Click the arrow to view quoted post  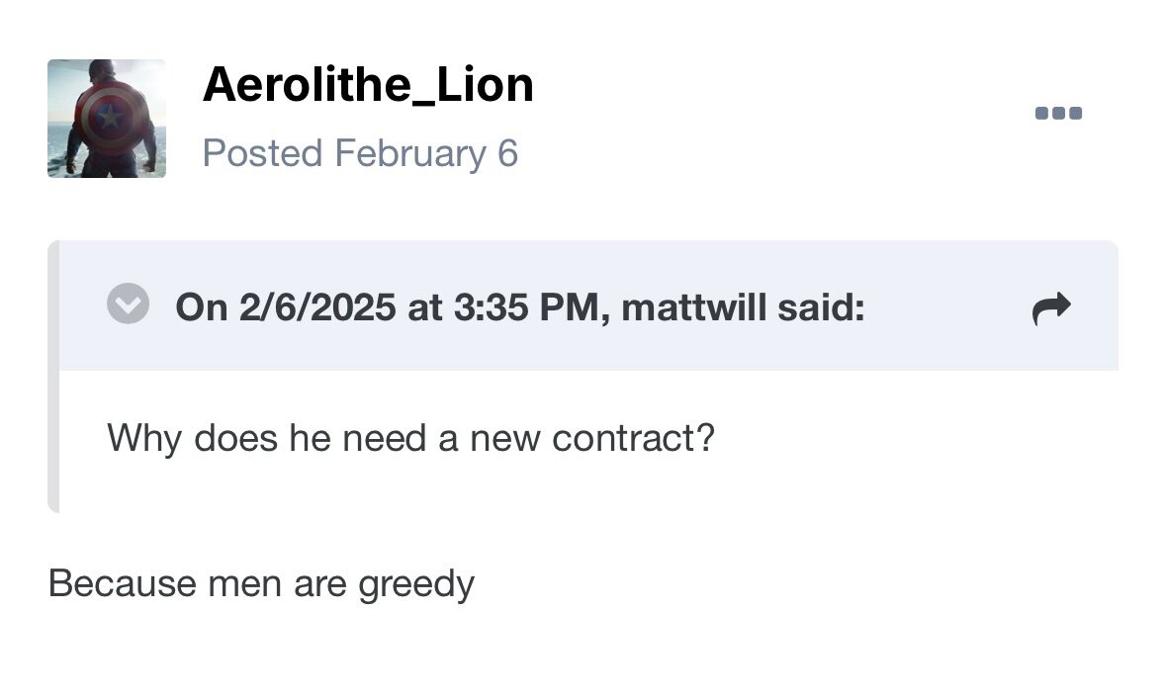pos(1050,308)
